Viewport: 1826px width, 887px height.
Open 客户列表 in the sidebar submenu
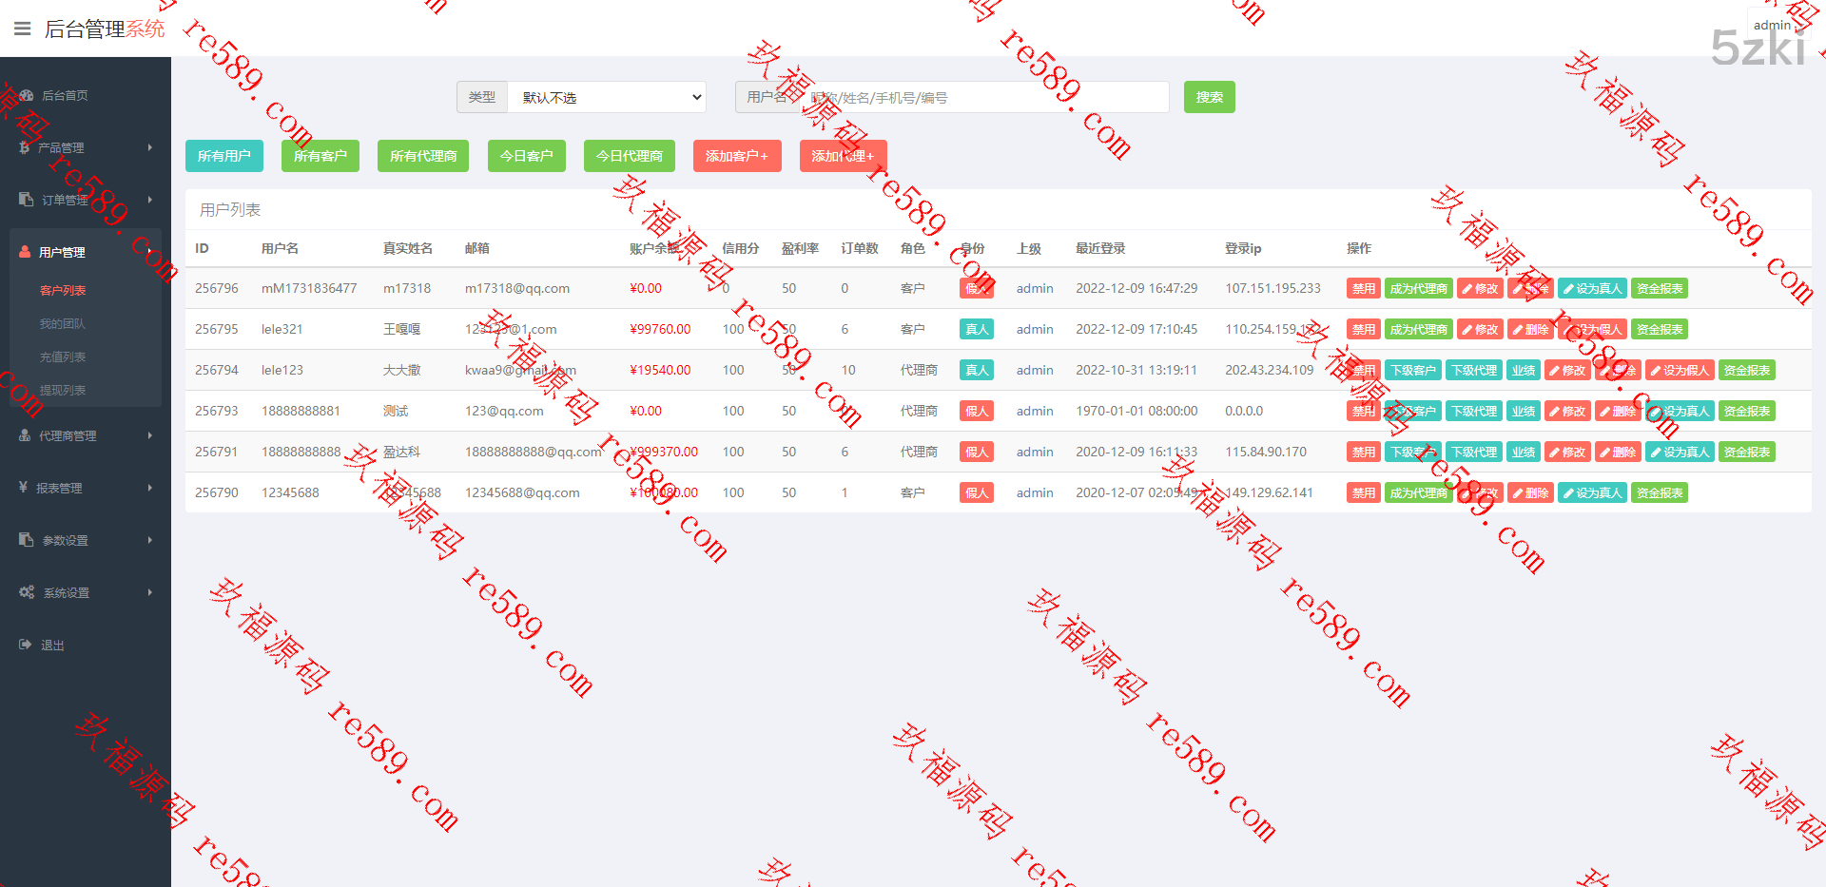coord(63,290)
